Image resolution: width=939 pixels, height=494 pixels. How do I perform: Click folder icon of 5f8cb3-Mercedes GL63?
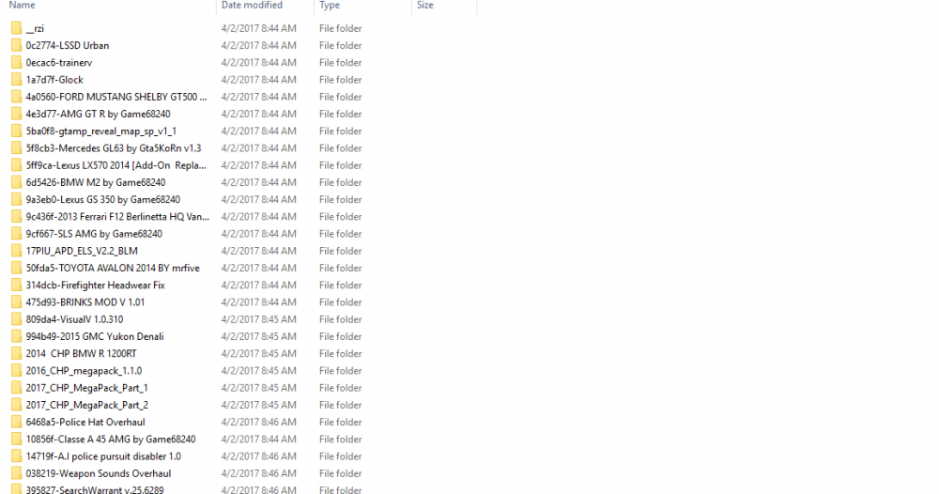pos(16,147)
